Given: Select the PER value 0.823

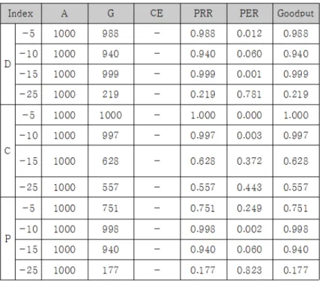Looking at the screenshot, I should click(x=249, y=270).
